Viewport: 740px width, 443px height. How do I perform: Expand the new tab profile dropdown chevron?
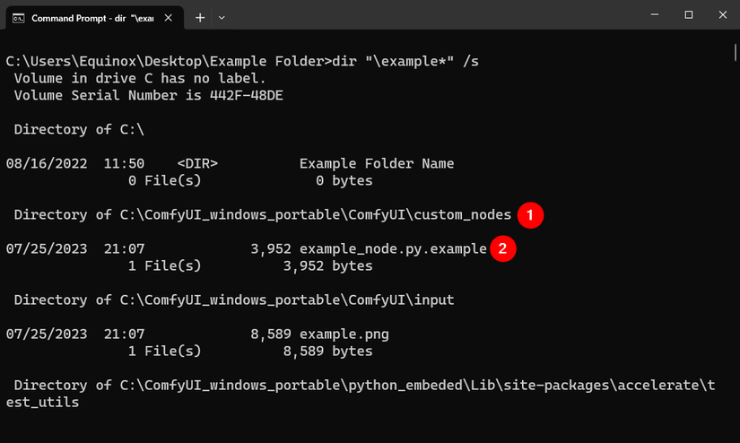[x=222, y=17]
